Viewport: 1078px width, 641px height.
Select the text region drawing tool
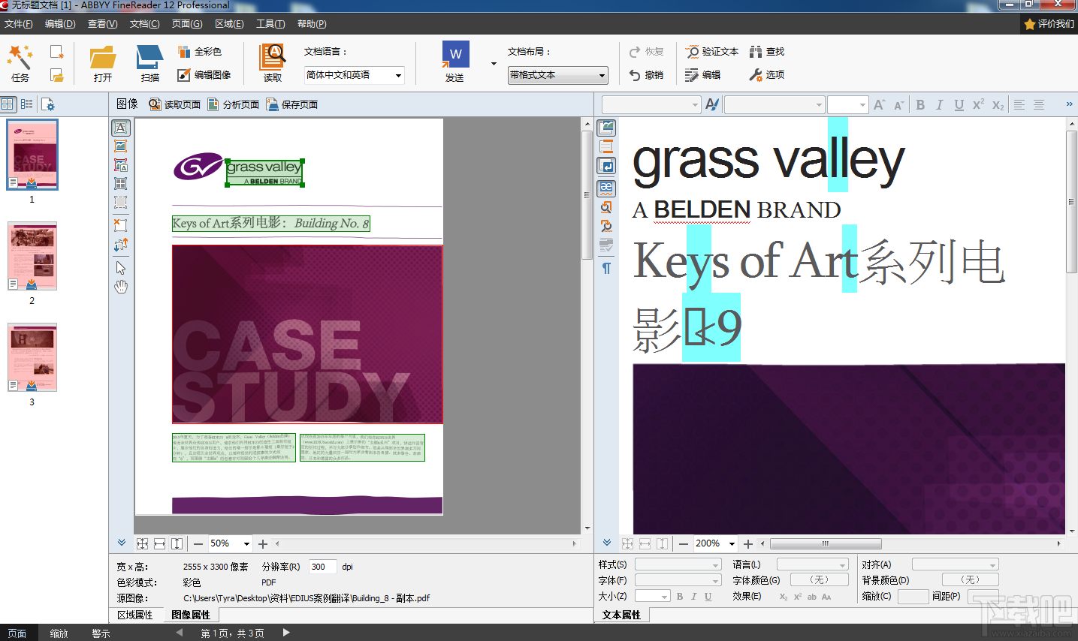pyautogui.click(x=121, y=128)
